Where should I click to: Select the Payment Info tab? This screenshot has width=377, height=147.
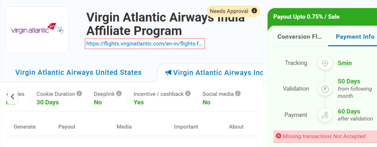355,37
